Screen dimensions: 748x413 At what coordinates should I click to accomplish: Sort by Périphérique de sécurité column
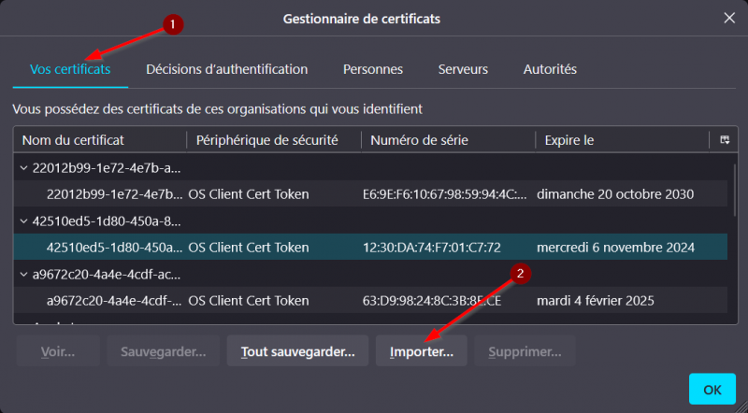click(275, 140)
